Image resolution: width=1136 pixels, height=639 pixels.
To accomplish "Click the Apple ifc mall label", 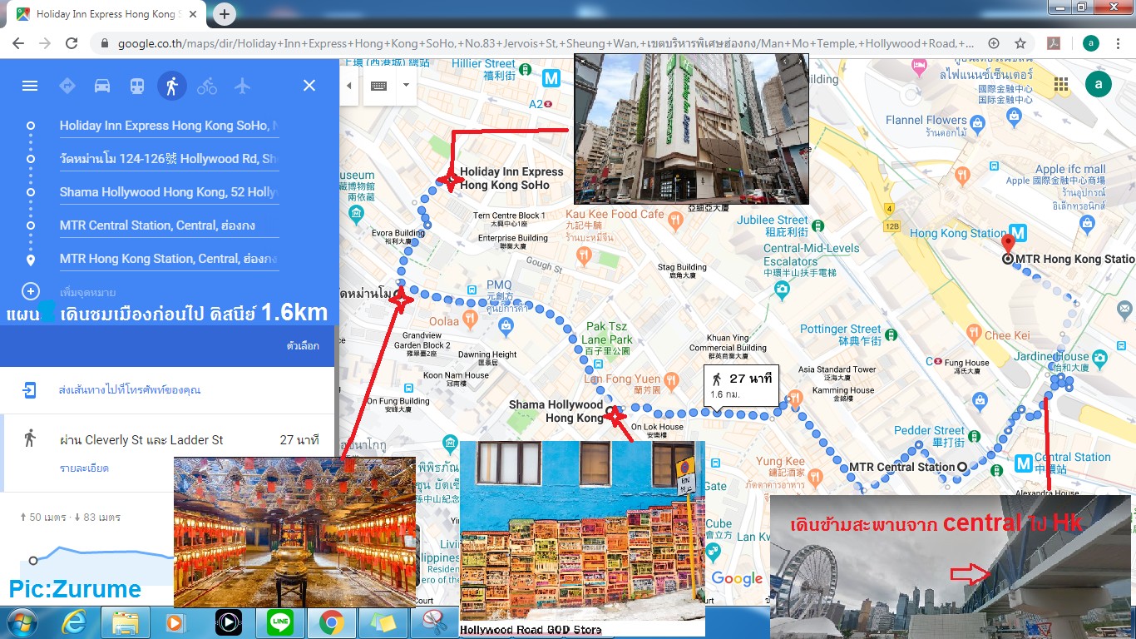I will click(1070, 170).
